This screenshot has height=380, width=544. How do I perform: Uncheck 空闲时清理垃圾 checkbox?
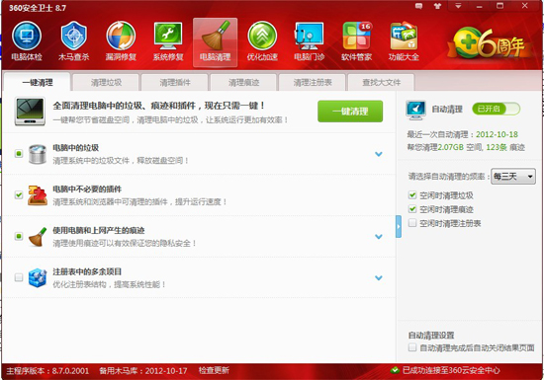412,195
